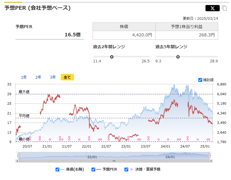The image size is (231, 180).
Task: Click the 過去2年間レンジ slider knob
Action: coord(112,57)
